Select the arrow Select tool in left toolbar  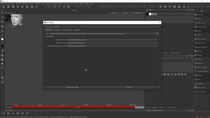(2, 13)
